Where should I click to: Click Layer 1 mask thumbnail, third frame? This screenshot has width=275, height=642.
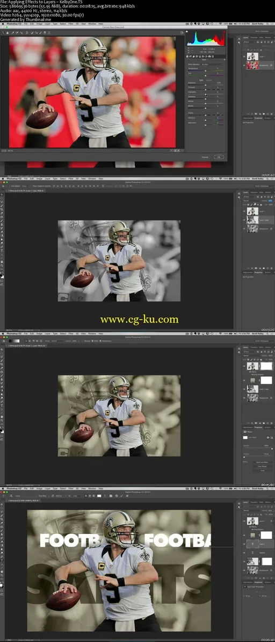266,366
